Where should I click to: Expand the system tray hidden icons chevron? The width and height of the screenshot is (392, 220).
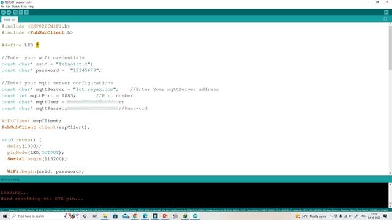click(331, 216)
